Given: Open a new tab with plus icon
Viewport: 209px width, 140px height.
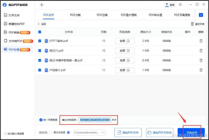Looking at the screenshot, I should pos(42,5).
